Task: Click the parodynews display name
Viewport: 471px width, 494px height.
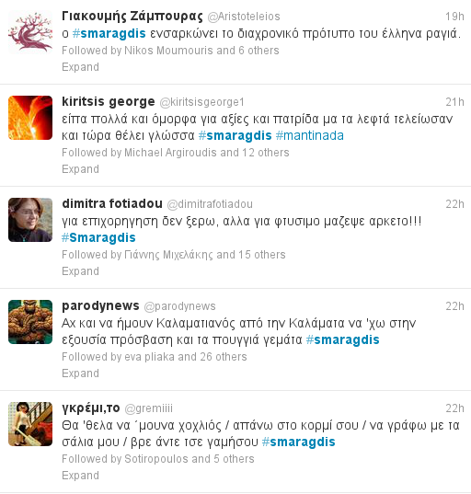Action: point(100,306)
